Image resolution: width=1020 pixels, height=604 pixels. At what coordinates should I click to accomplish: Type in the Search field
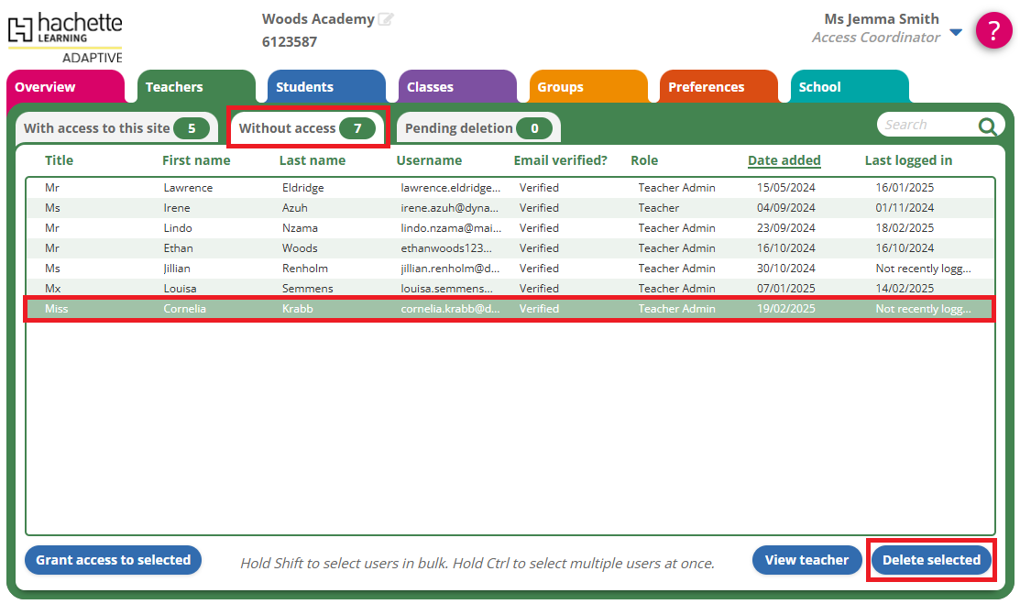click(926, 125)
